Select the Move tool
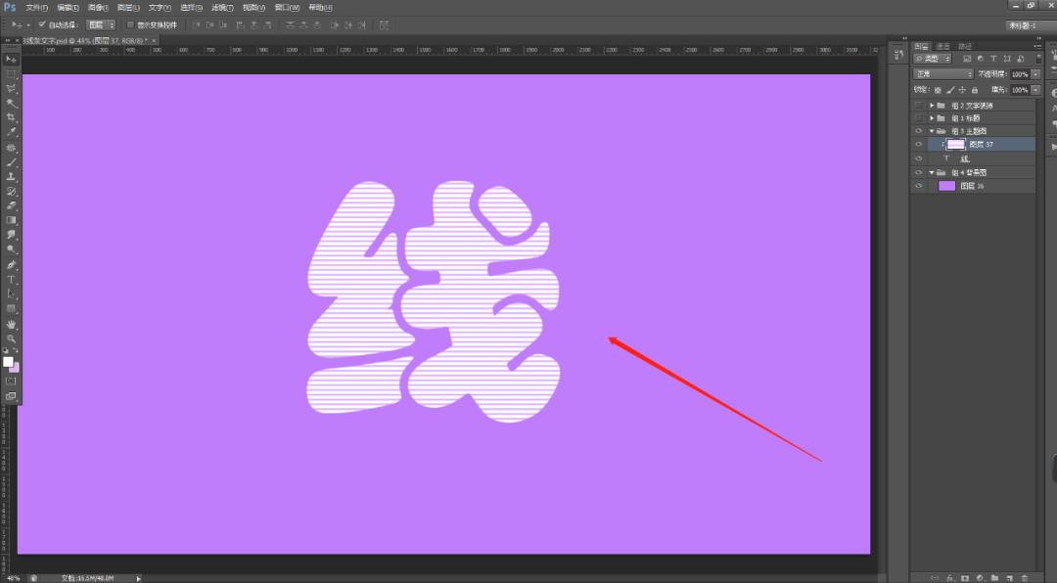 pyautogui.click(x=12, y=60)
